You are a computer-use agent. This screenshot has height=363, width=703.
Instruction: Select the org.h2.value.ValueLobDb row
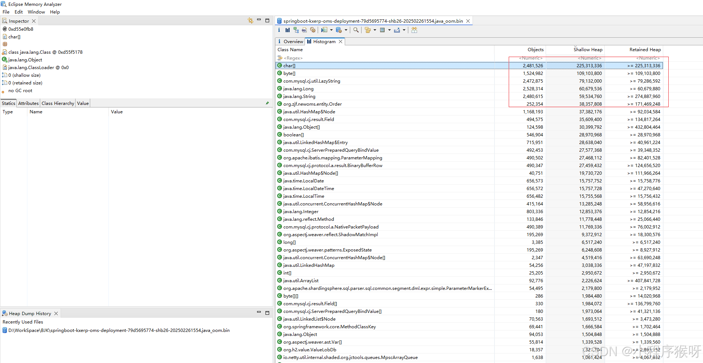click(469, 349)
